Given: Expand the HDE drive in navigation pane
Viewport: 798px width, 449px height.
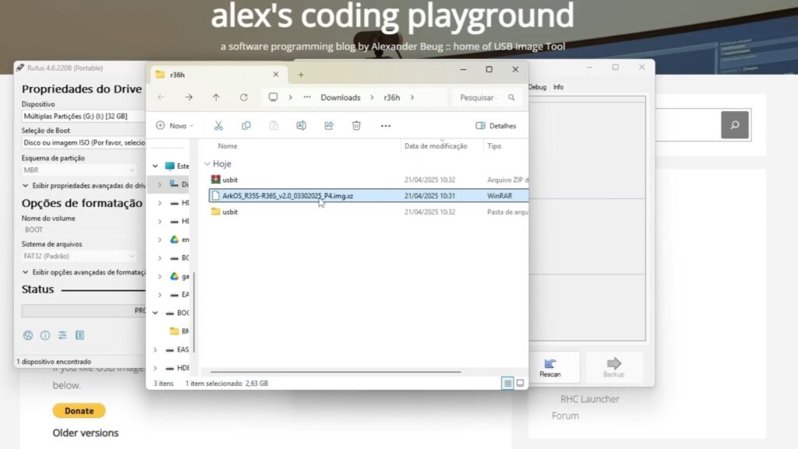Looking at the screenshot, I should click(155, 368).
